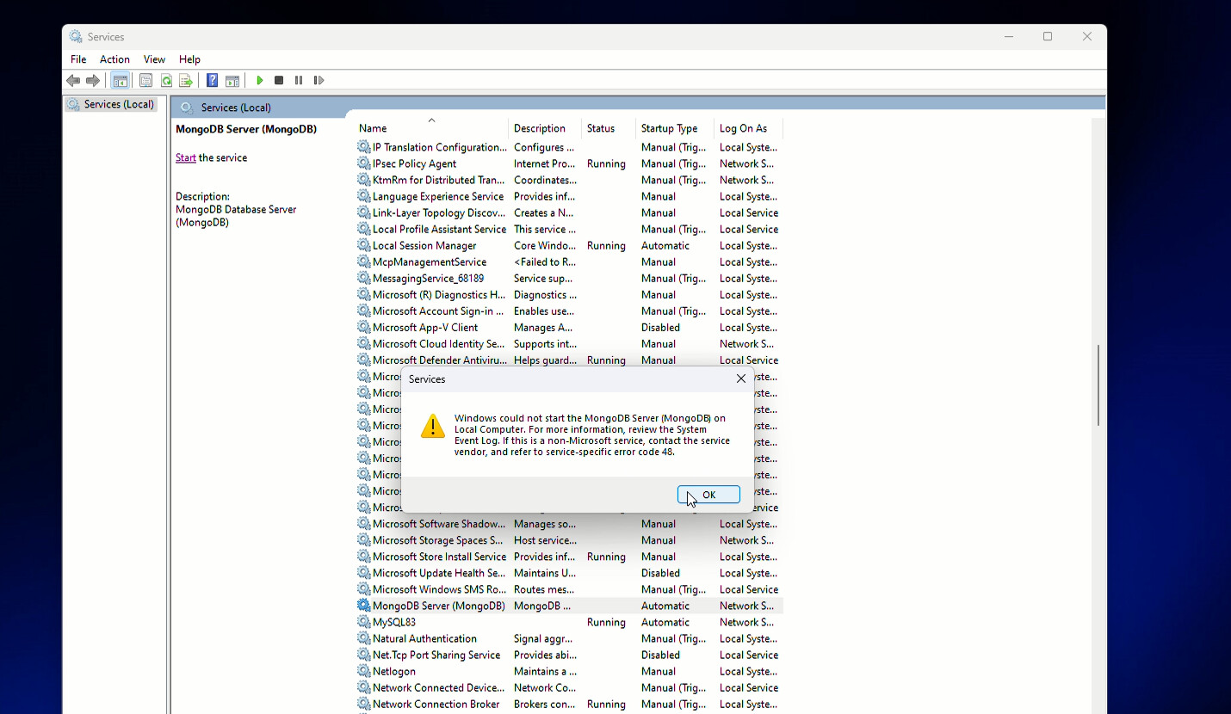Click the Start Service play icon

[x=260, y=81]
